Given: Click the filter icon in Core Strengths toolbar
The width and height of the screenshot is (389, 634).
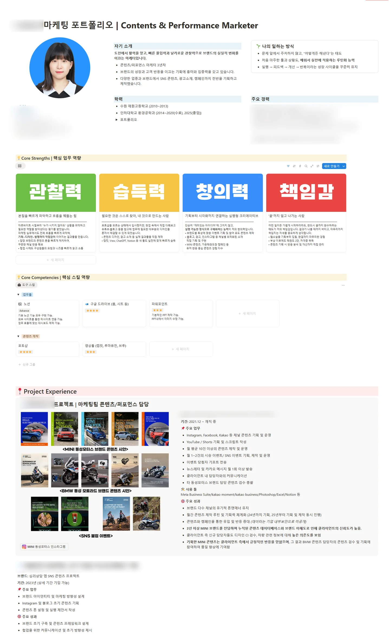Looking at the screenshot, I should pos(288,166).
